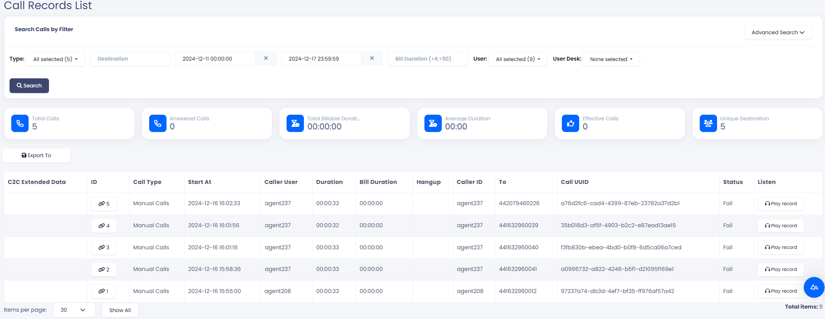Click the Average Duration hourglass icon
825x319 pixels.
[433, 123]
